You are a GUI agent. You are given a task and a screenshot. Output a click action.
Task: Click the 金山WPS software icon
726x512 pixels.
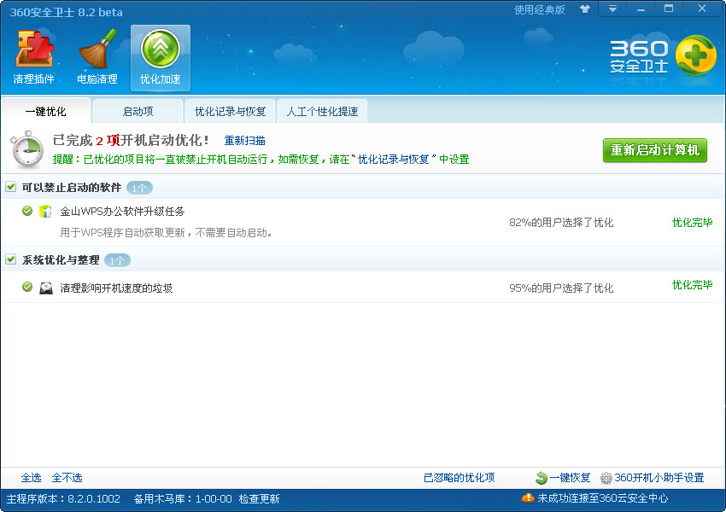click(45, 212)
